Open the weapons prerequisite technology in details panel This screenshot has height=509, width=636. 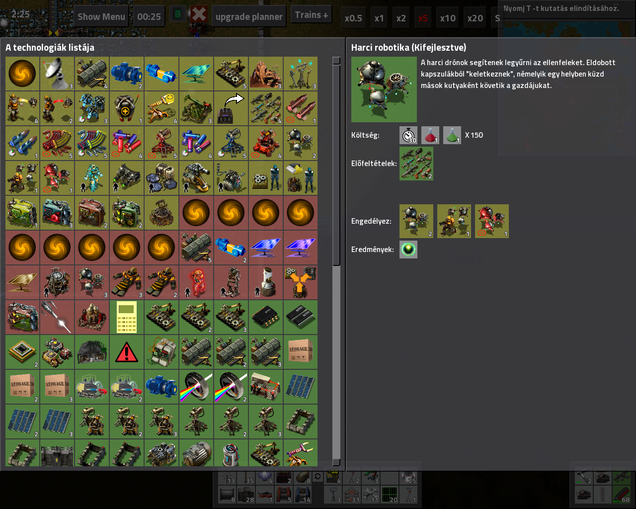(416, 164)
